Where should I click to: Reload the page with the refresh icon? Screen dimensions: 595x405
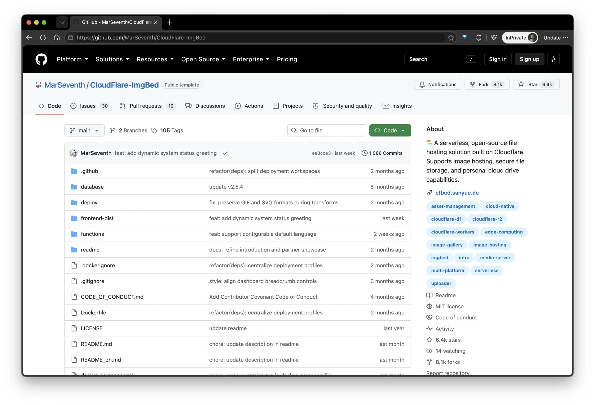coord(43,38)
